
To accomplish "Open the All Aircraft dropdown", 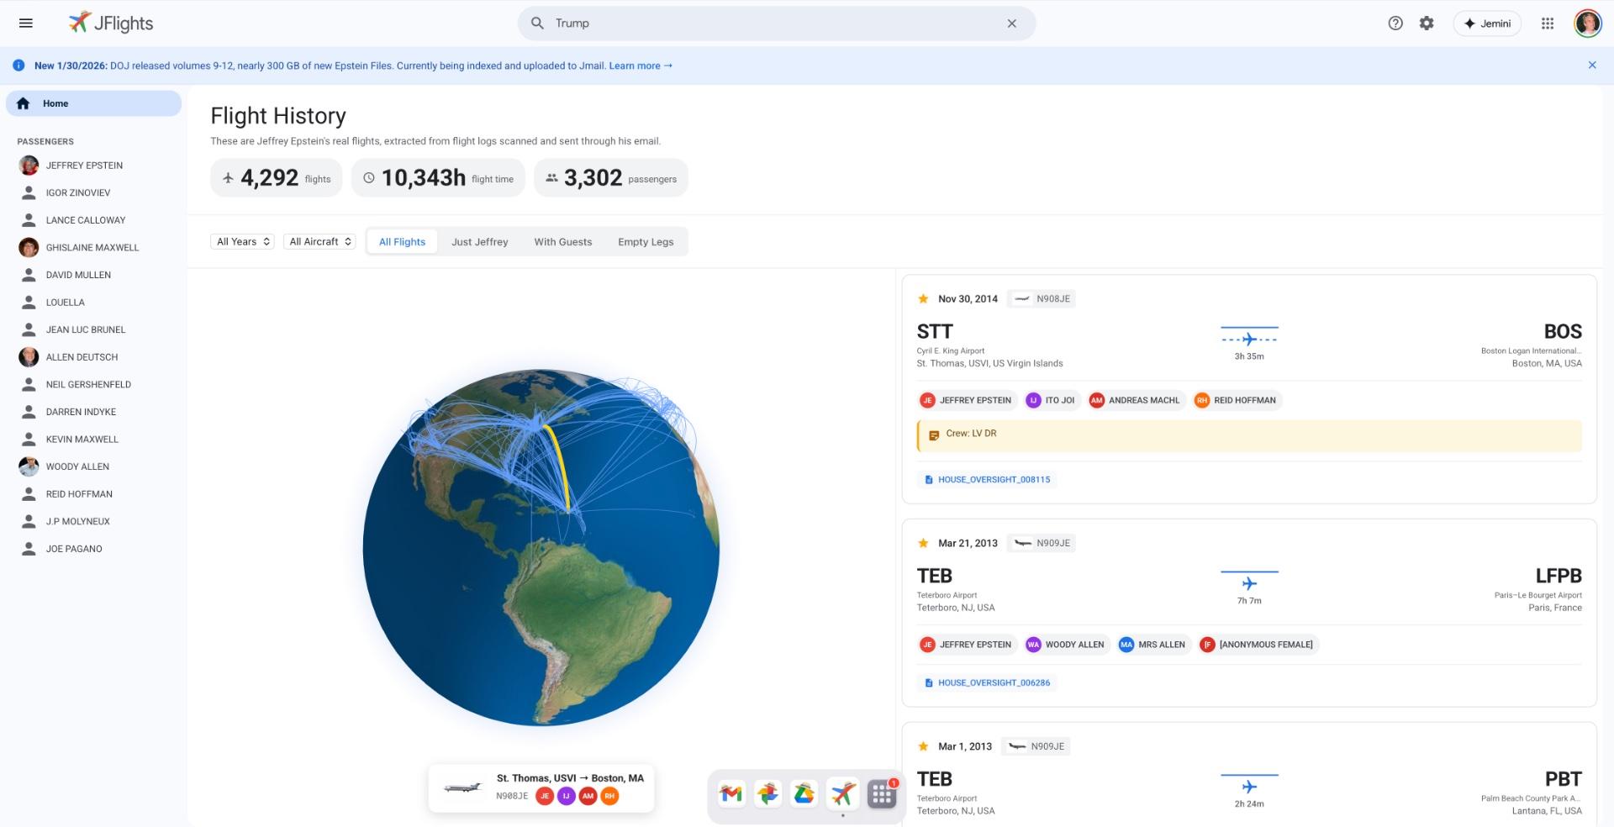I will point(319,242).
